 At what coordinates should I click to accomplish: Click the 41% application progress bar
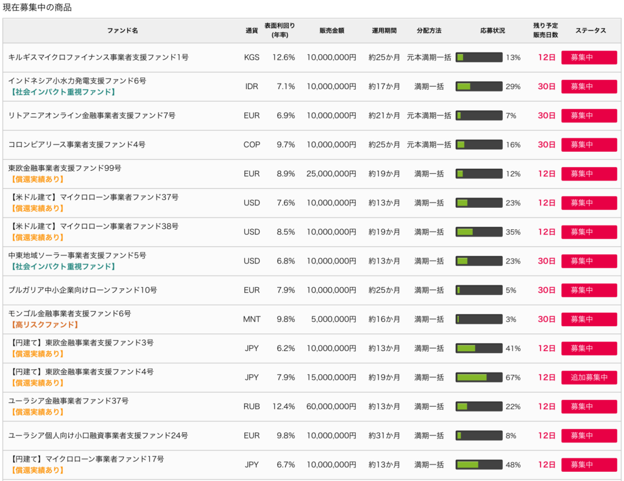(x=479, y=348)
